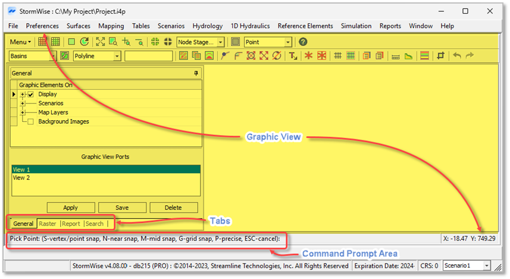
Task: Expand the Map Layers tree node
Action: [23, 112]
